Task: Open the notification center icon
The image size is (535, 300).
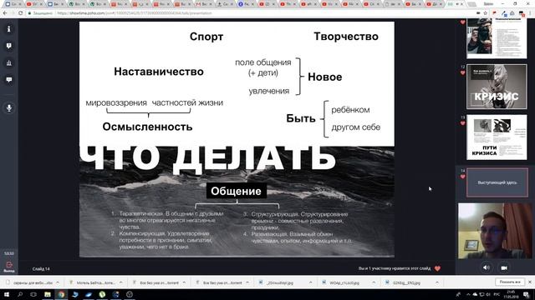Action: 527,294
